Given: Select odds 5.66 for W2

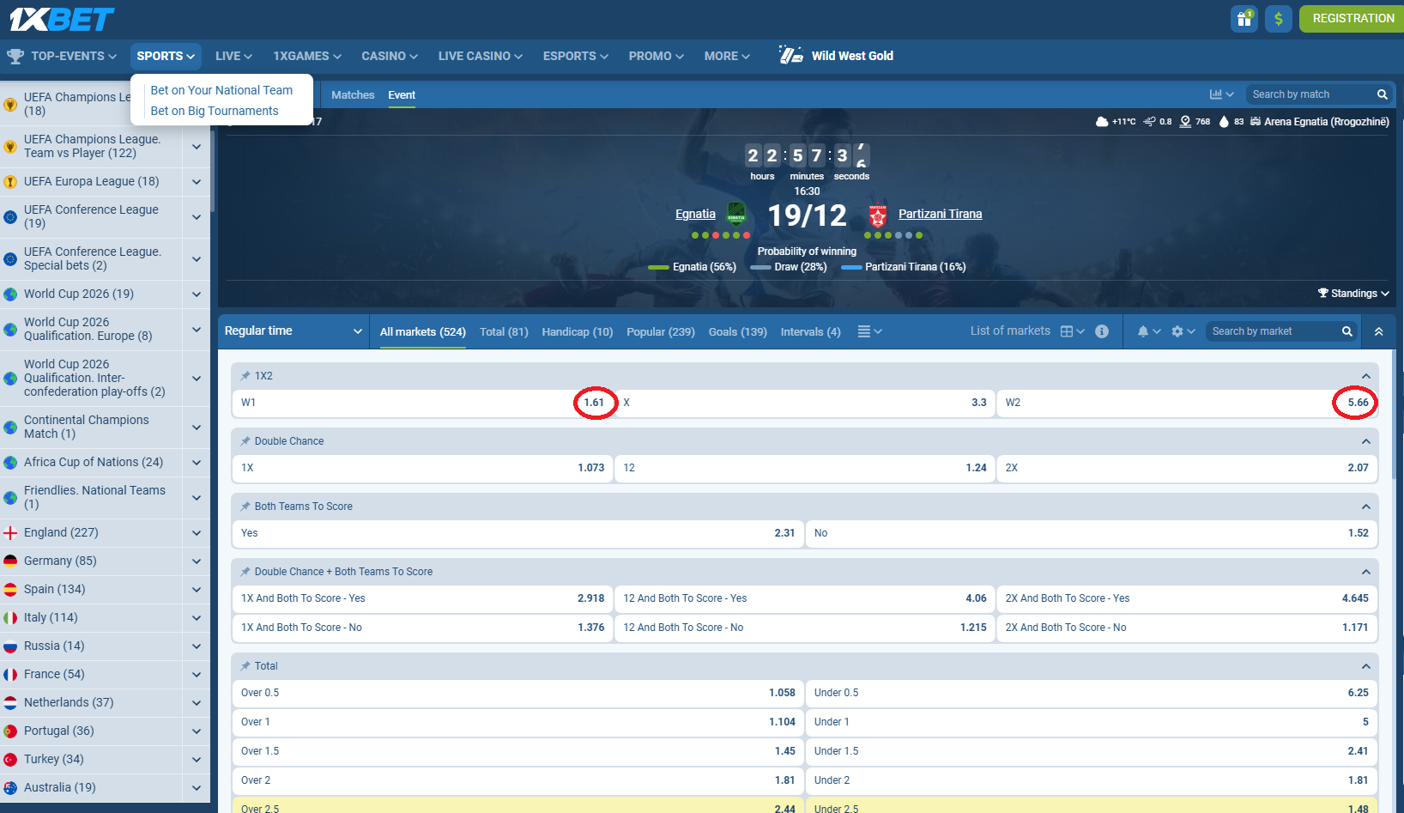Looking at the screenshot, I should [1356, 403].
